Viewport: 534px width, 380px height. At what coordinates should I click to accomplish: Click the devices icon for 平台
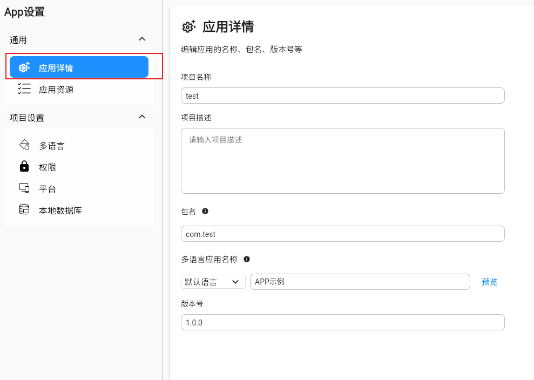[x=24, y=188]
